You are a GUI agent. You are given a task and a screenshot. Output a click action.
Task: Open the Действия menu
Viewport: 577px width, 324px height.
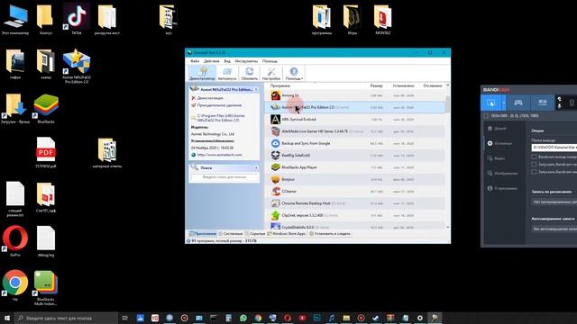(x=212, y=61)
